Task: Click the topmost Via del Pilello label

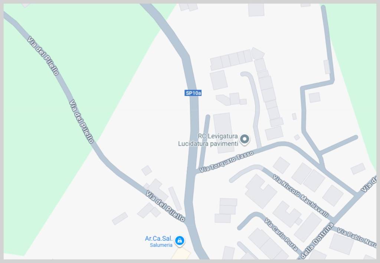Action: [43, 56]
